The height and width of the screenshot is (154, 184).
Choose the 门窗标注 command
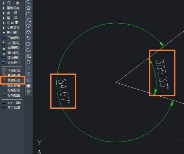(x=11, y=38)
